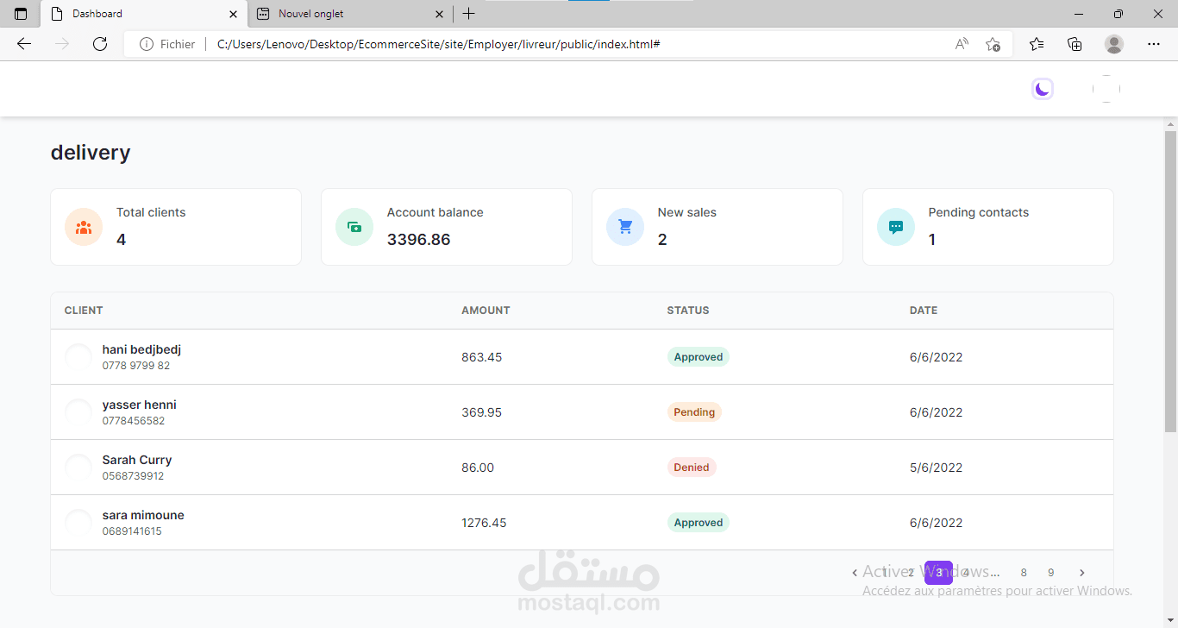Viewport: 1178px width, 628px height.
Task: Click the DATE column header
Action: click(x=924, y=311)
